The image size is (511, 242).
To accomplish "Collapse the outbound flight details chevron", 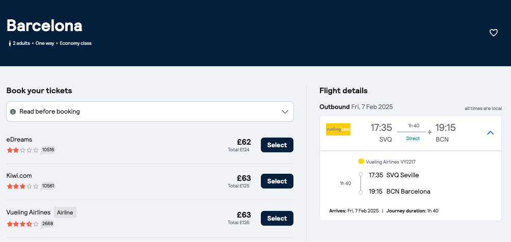I will (x=490, y=133).
